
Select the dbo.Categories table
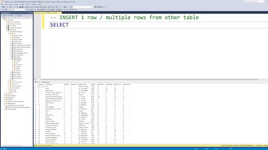click(18, 43)
